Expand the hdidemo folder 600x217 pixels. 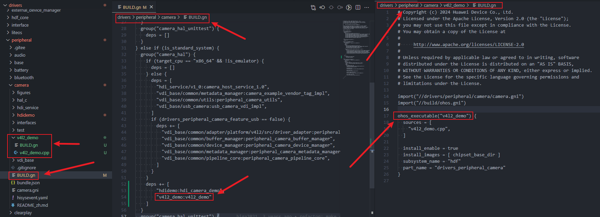click(13, 115)
